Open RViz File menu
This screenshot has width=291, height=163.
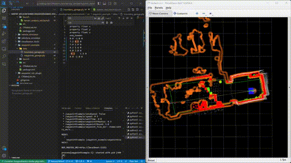coord(150,8)
